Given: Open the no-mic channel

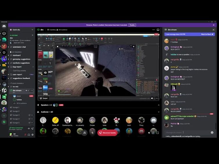Looking at the screenshot, I should tap(21, 87).
